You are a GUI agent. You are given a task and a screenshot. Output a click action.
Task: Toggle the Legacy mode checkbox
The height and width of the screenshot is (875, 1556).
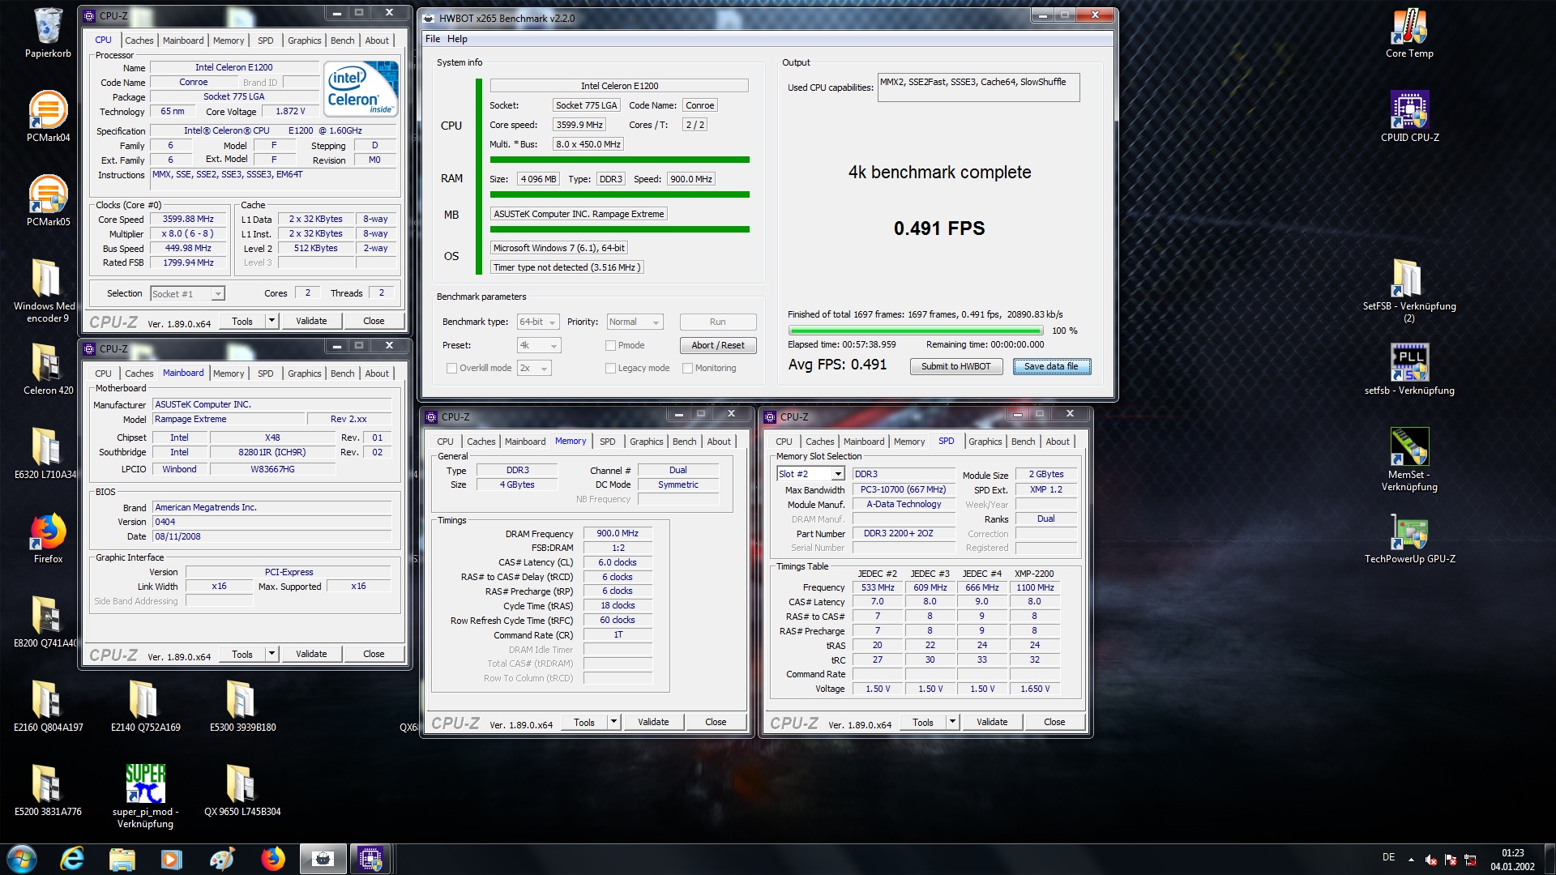coord(610,368)
